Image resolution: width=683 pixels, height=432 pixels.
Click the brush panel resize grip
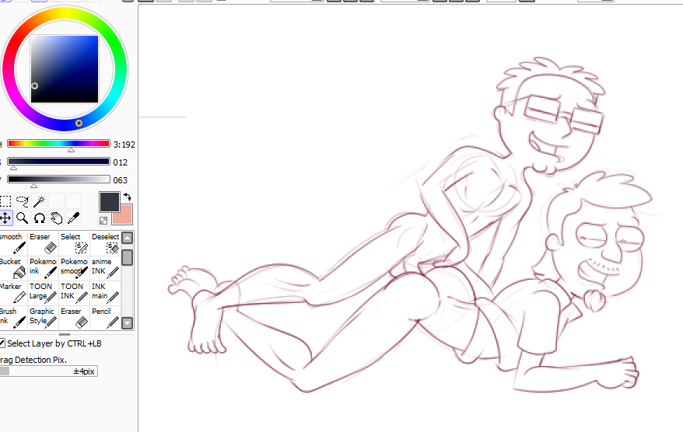pos(65,334)
